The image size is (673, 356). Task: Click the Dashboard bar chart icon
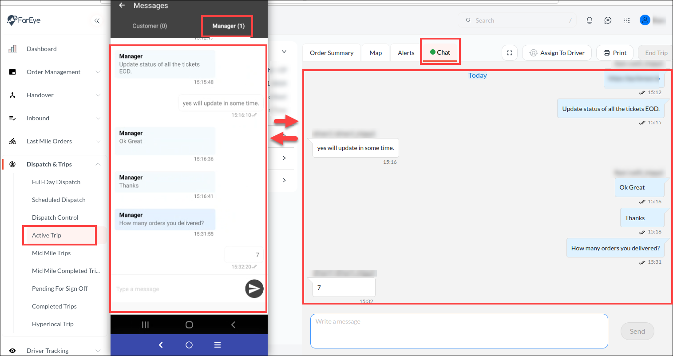tap(12, 49)
